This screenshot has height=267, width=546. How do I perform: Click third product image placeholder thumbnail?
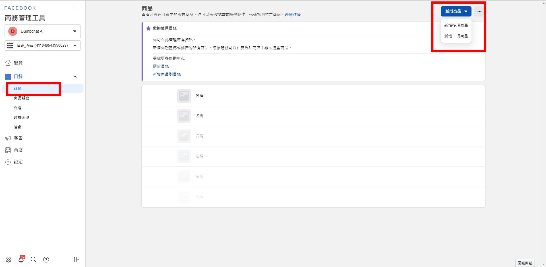(x=184, y=136)
